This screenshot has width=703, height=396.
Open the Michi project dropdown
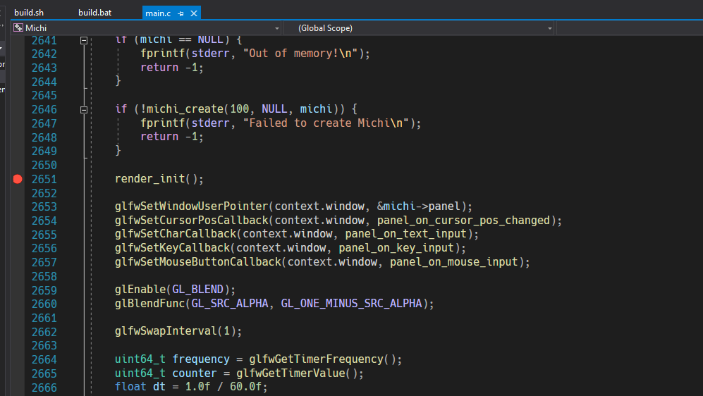click(276, 28)
